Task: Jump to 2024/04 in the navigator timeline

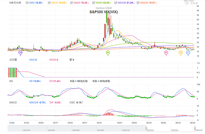Action: 76,130
